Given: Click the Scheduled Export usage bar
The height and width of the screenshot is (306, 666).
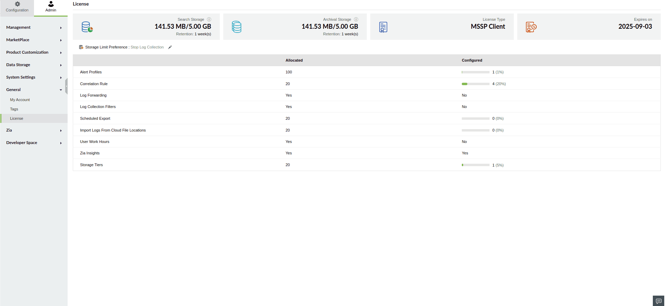Looking at the screenshot, I should point(475,118).
